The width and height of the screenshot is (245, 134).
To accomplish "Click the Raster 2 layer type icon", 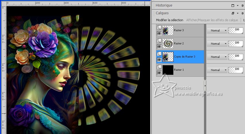I will (x=159, y=41).
